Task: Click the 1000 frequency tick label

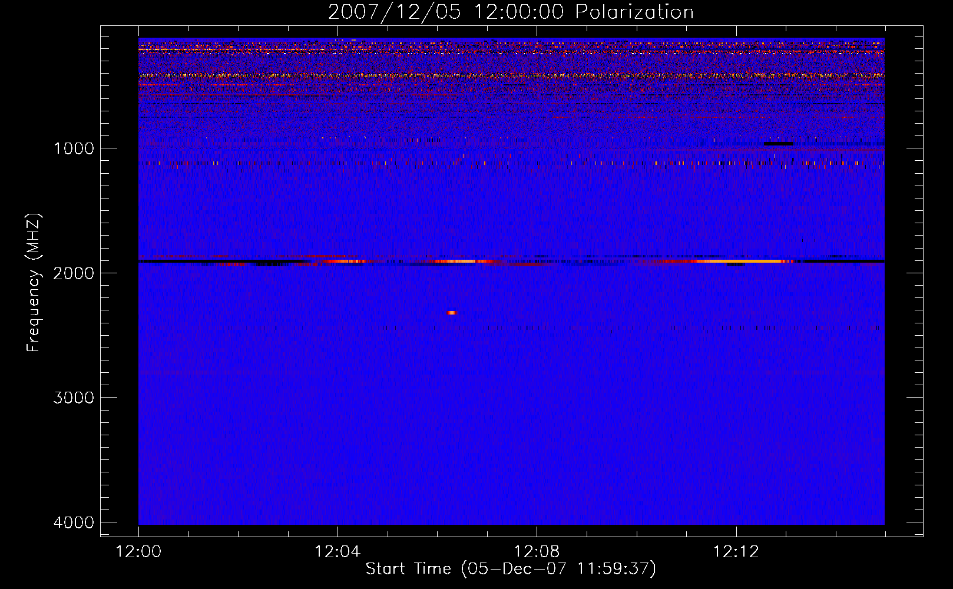Action: [74, 148]
